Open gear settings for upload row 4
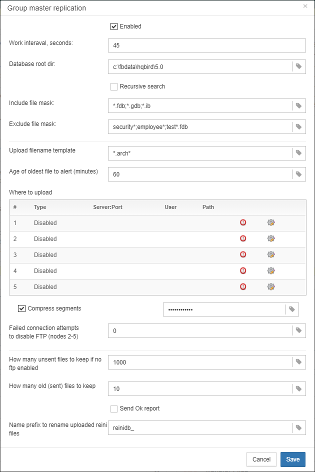Viewport: 315px width, 472px height. click(x=271, y=270)
